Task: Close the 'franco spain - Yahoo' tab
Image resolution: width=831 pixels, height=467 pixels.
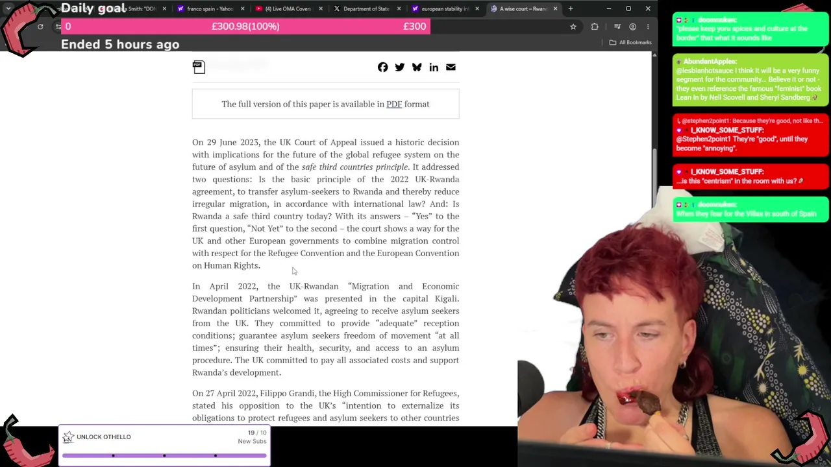Action: 242,8
